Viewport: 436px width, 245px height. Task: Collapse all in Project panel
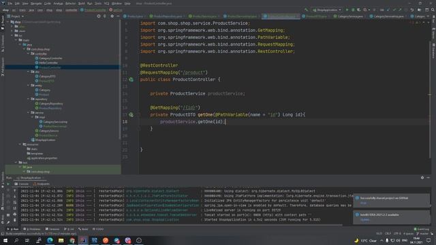tap(105, 16)
